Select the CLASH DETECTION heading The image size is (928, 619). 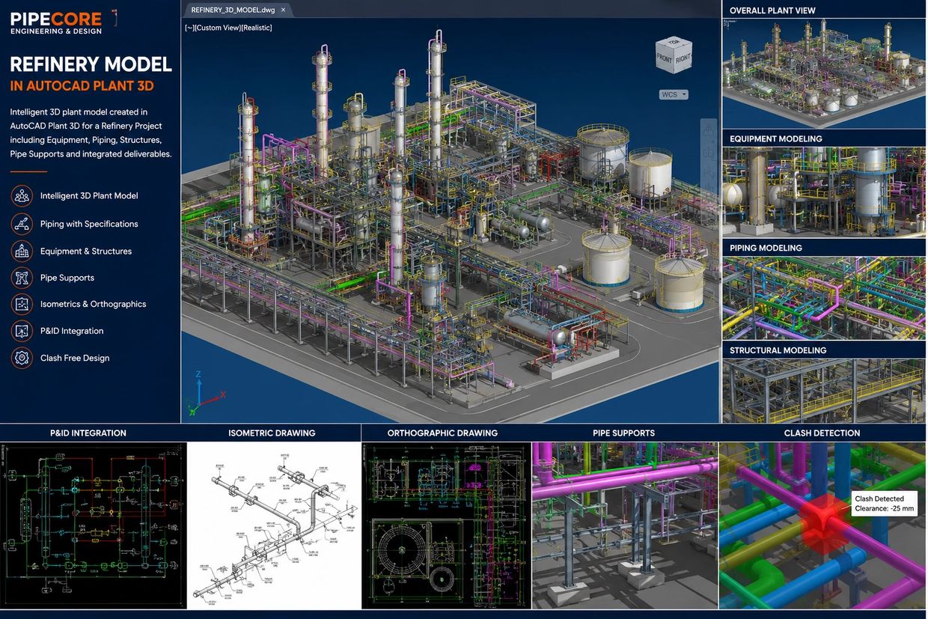coord(822,433)
